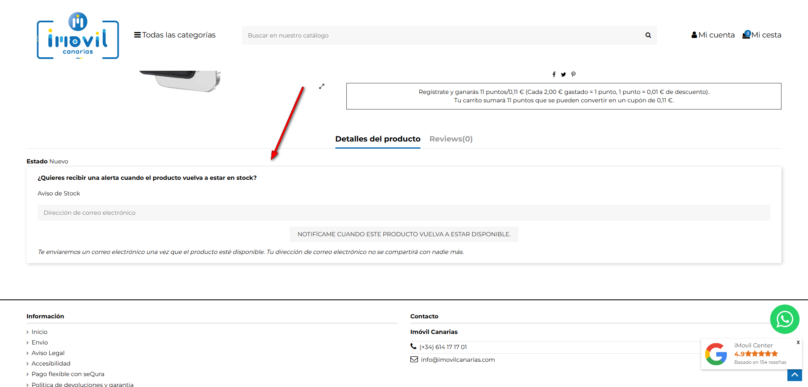808x387 pixels.
Task: Click the search magnifier icon
Action: point(648,35)
